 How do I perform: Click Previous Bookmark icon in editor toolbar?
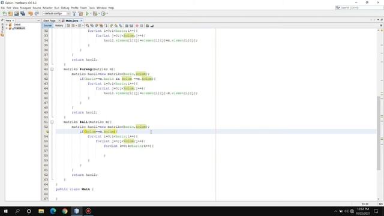(x=112, y=25)
